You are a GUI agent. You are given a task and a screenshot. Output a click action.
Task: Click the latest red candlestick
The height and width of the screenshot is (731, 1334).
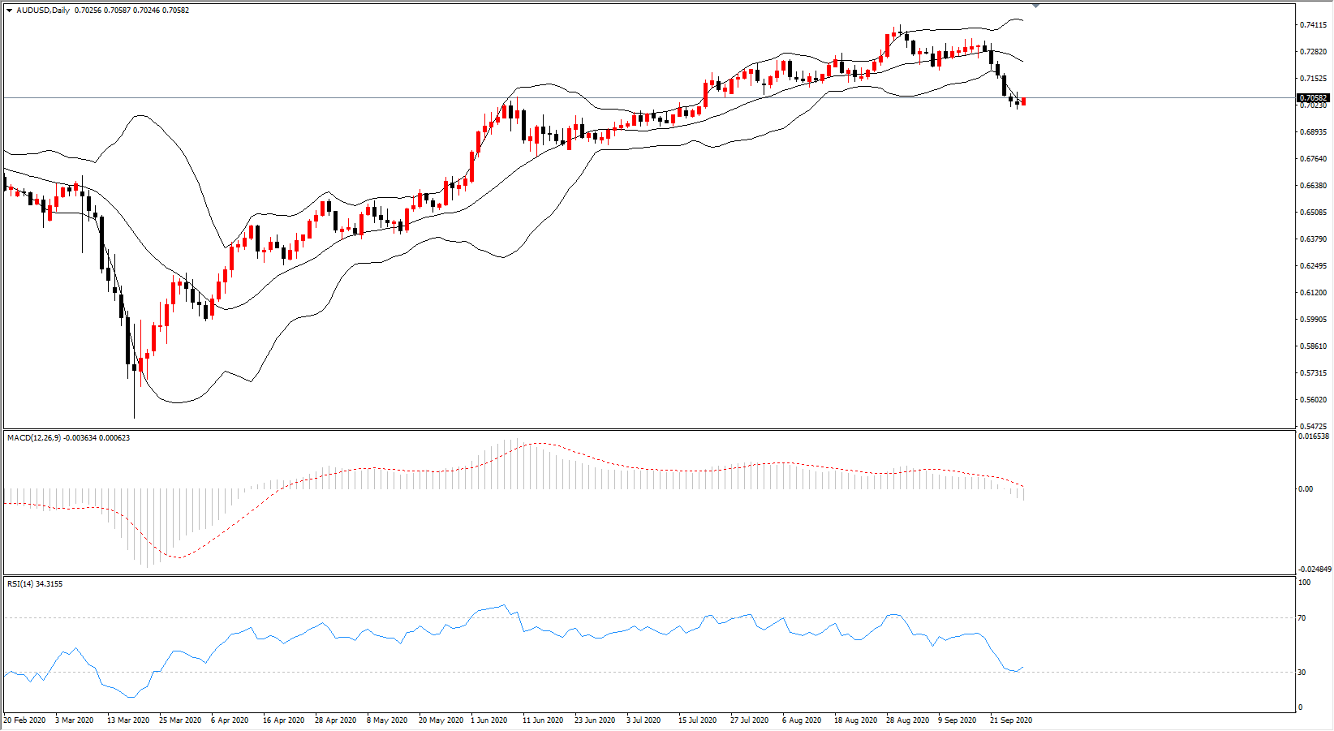tap(1024, 101)
